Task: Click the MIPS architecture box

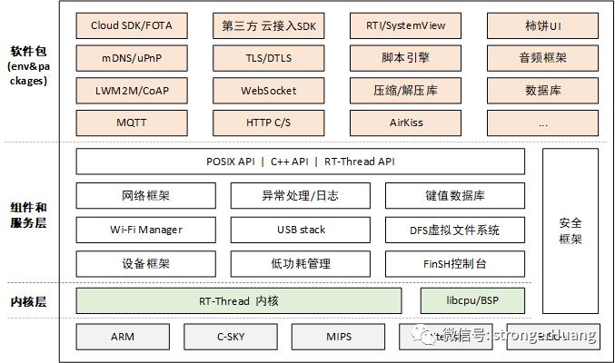Action: [338, 337]
